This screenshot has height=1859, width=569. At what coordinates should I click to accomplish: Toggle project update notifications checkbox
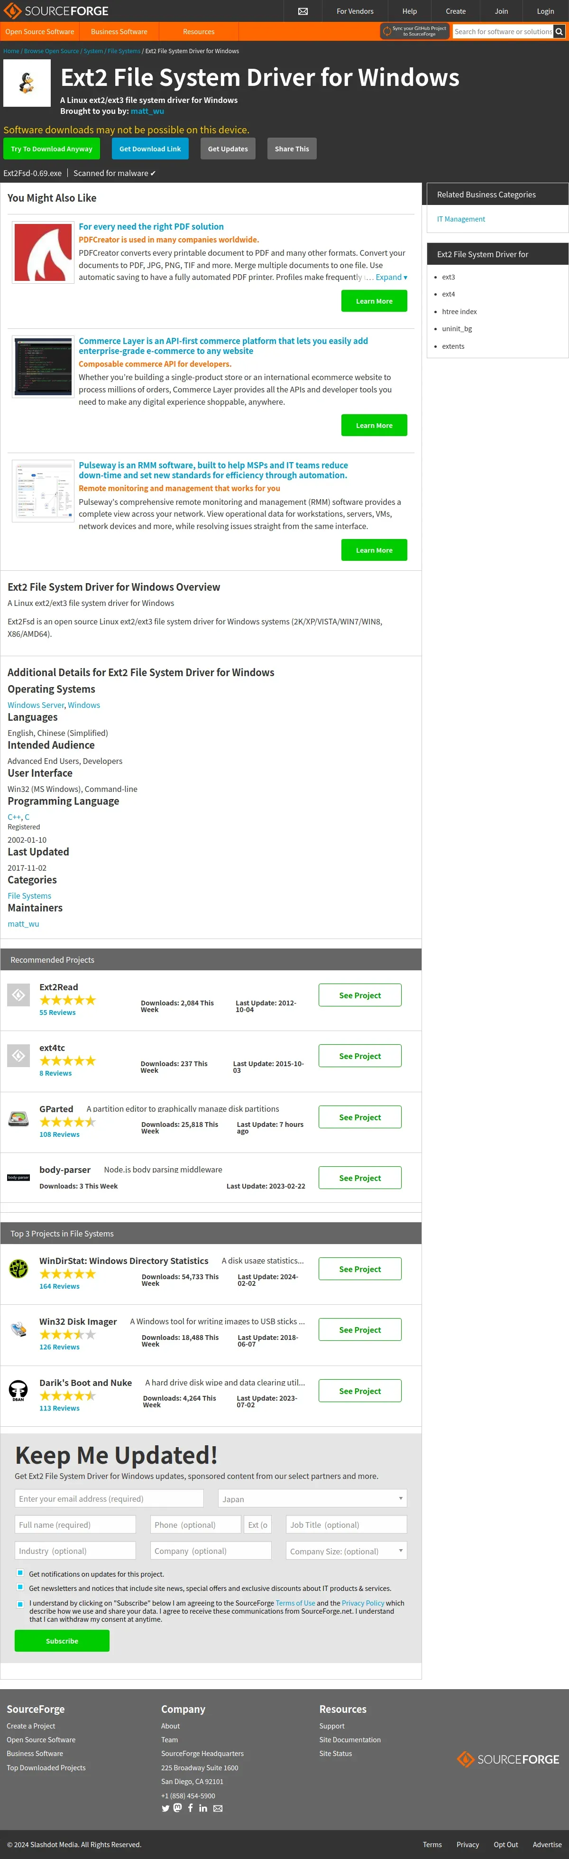19,1573
